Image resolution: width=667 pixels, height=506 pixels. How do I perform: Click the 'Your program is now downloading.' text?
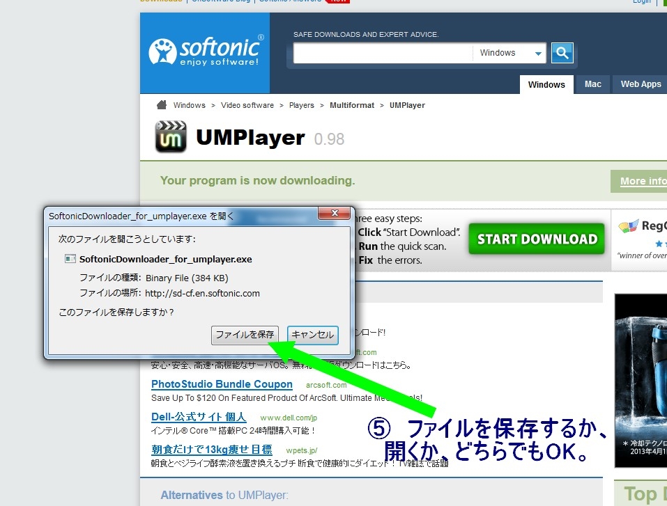(x=257, y=180)
